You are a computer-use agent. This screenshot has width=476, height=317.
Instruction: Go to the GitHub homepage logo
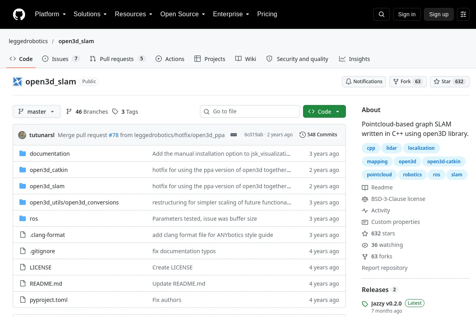click(x=19, y=14)
